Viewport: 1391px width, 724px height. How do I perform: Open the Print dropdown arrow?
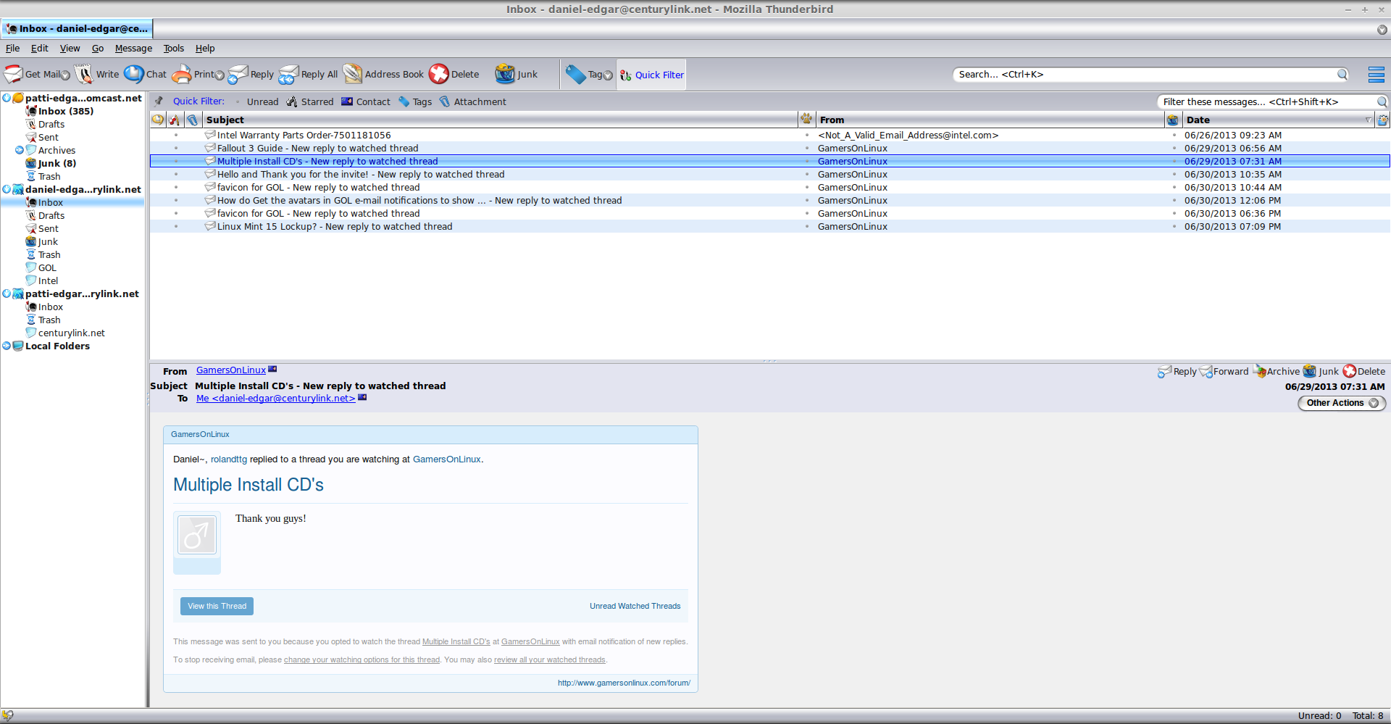220,75
